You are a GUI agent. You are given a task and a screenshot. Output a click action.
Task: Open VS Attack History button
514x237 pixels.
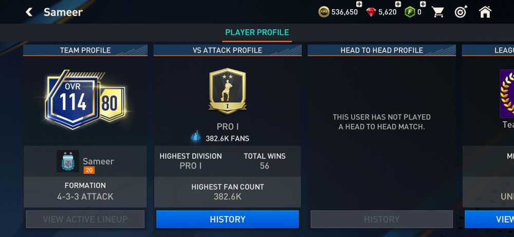[228, 219]
